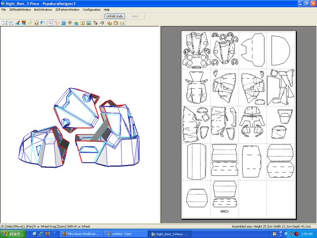Click the dashed selection frame toolbar icon
The height and width of the screenshot is (238, 317).
pos(5,23)
